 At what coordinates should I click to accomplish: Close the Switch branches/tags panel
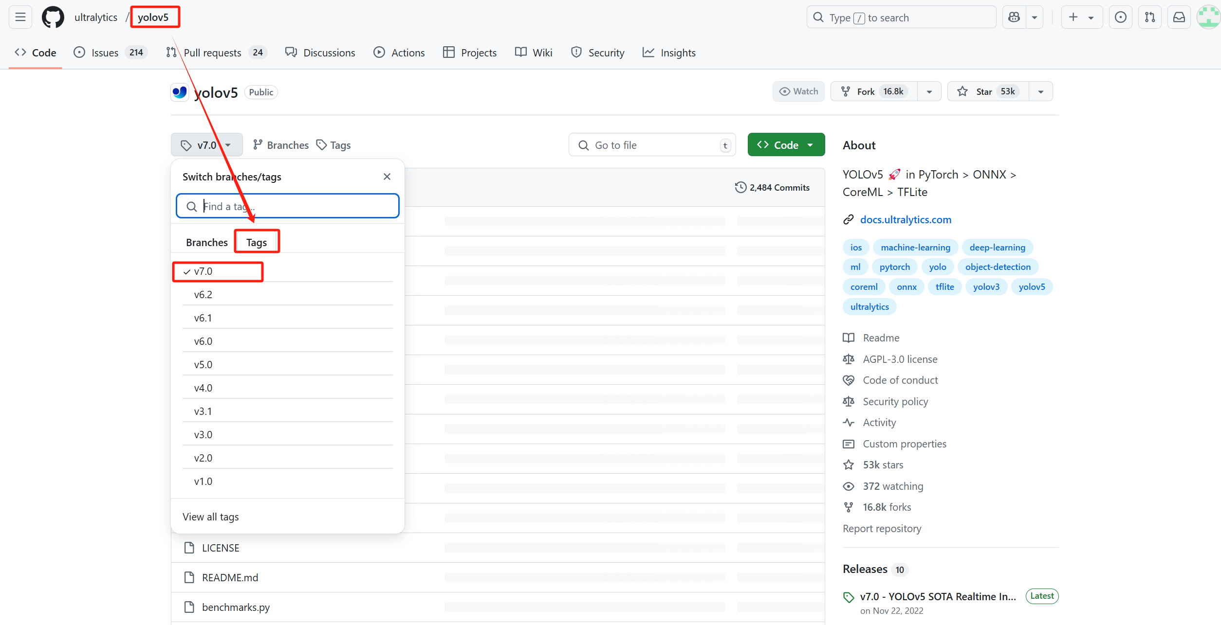[x=387, y=177]
